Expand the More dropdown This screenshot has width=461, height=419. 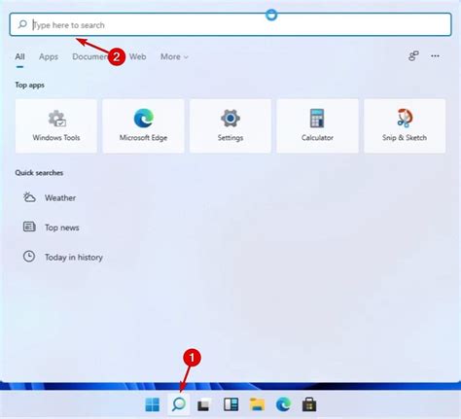(x=174, y=56)
